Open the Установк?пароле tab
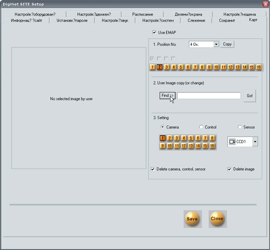270x250 pixels. tap(72, 21)
